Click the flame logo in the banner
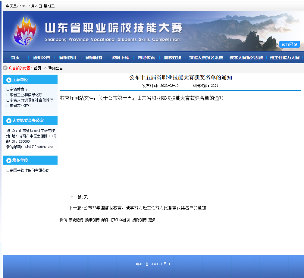This screenshot has height=278, width=304. click(x=24, y=31)
